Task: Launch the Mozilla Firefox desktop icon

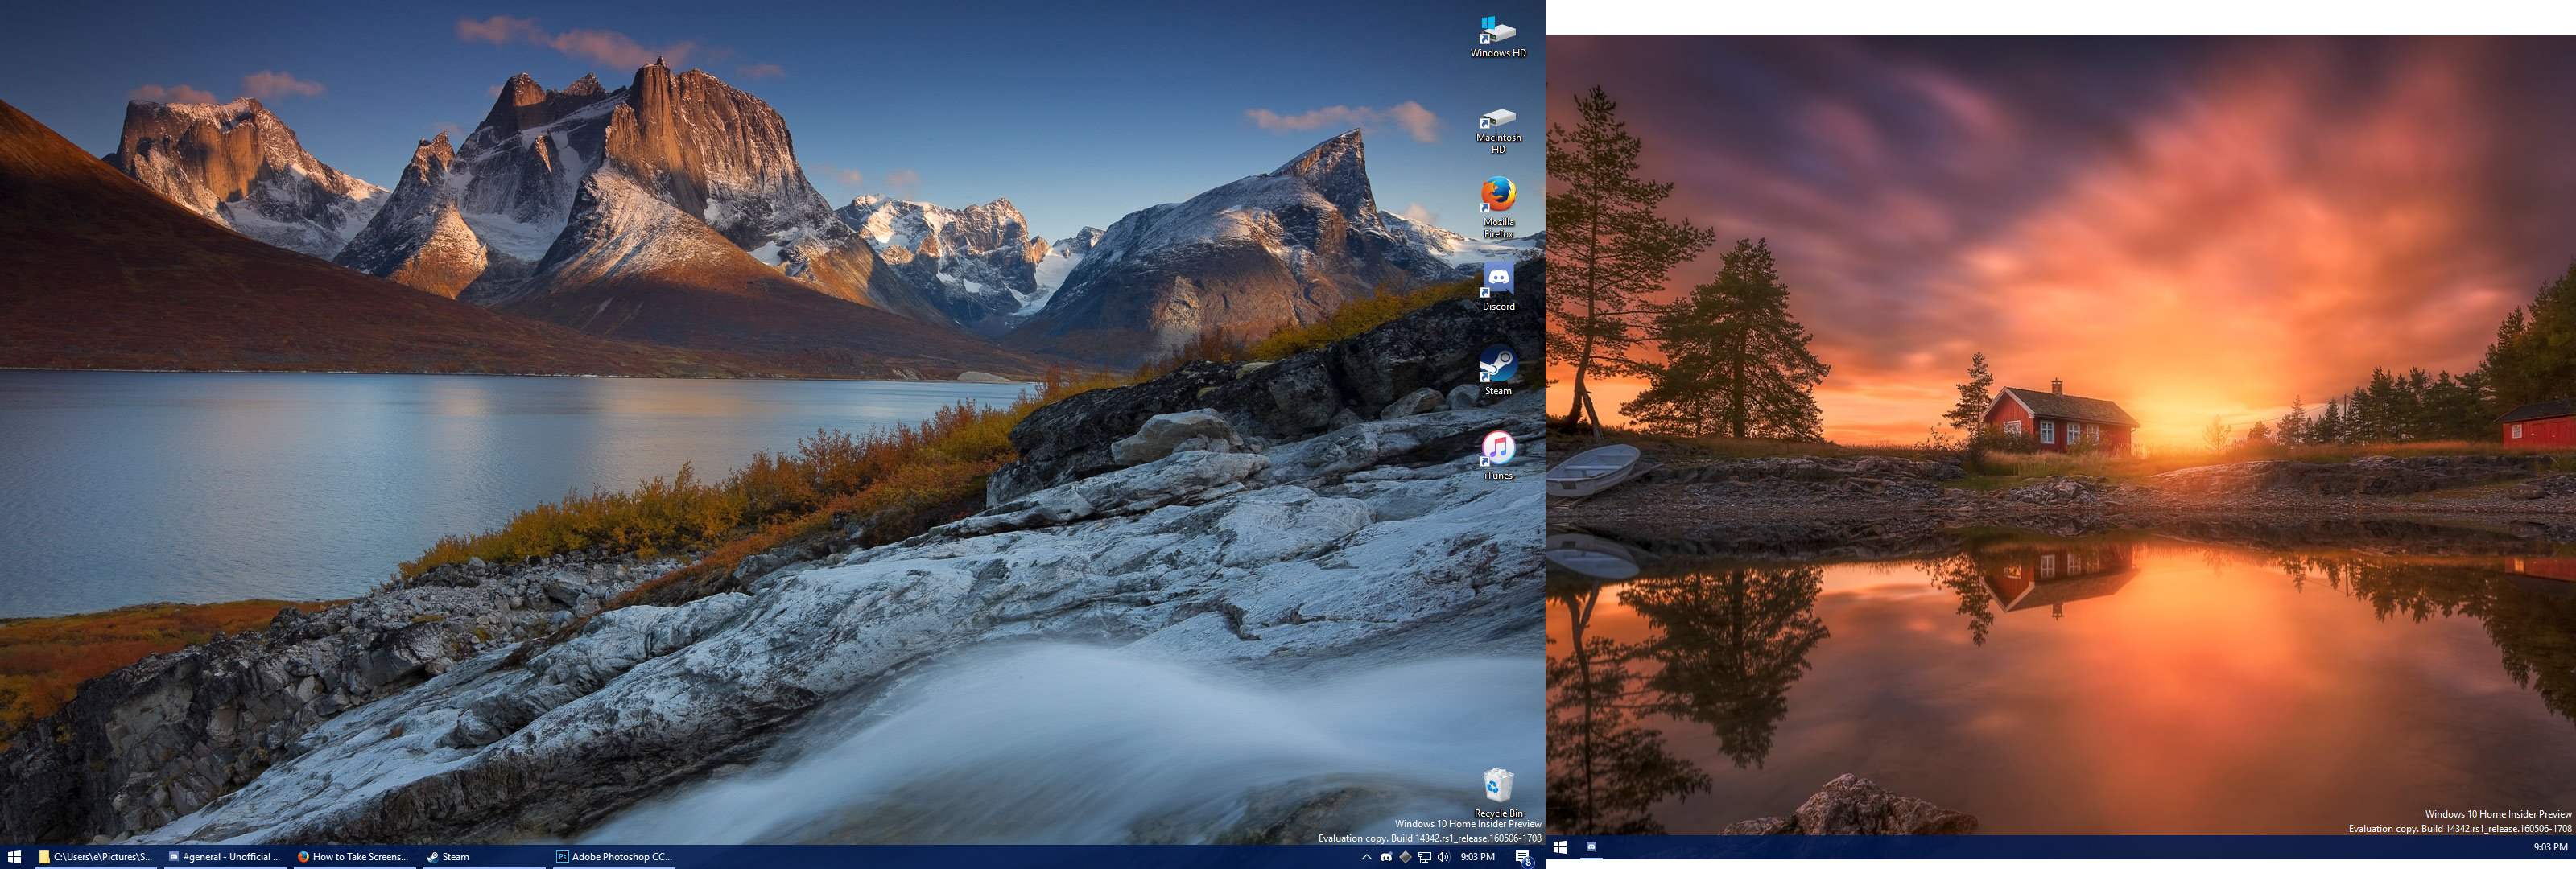Action: 1497,195
